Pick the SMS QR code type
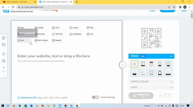The image size is (193, 108). tap(90, 28)
